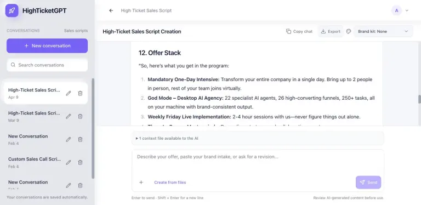Rename the Custom Sales Call Script conversation

69,162
